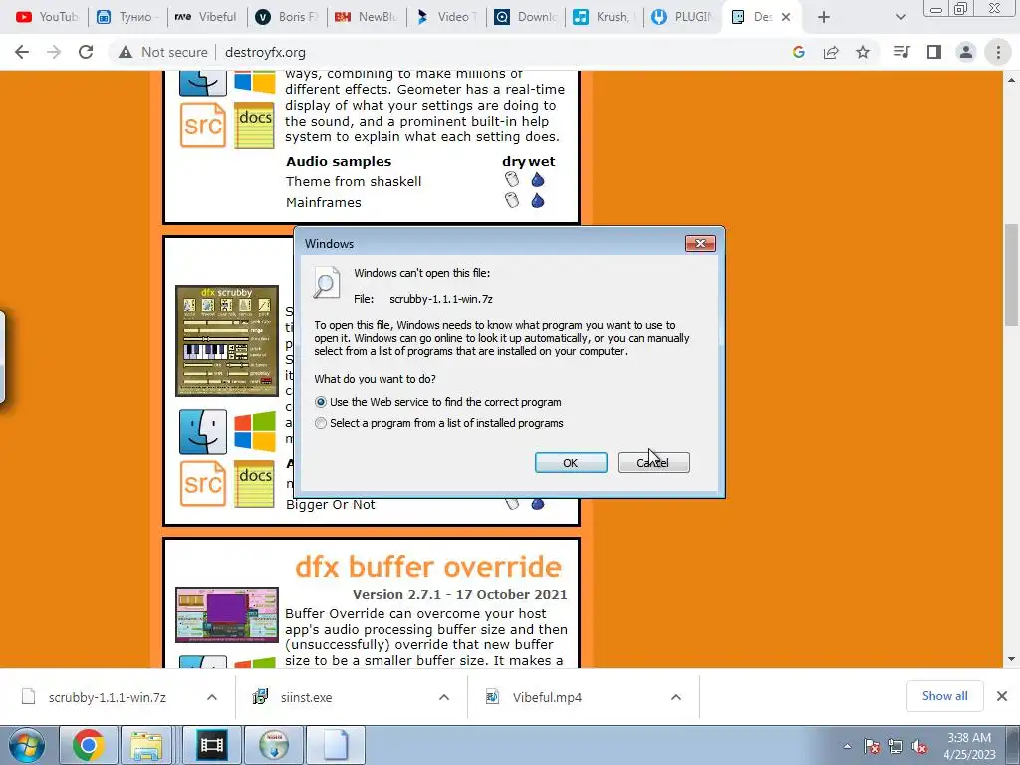The width and height of the screenshot is (1020, 765).
Task: Go back using browser back arrow
Action: [22, 52]
